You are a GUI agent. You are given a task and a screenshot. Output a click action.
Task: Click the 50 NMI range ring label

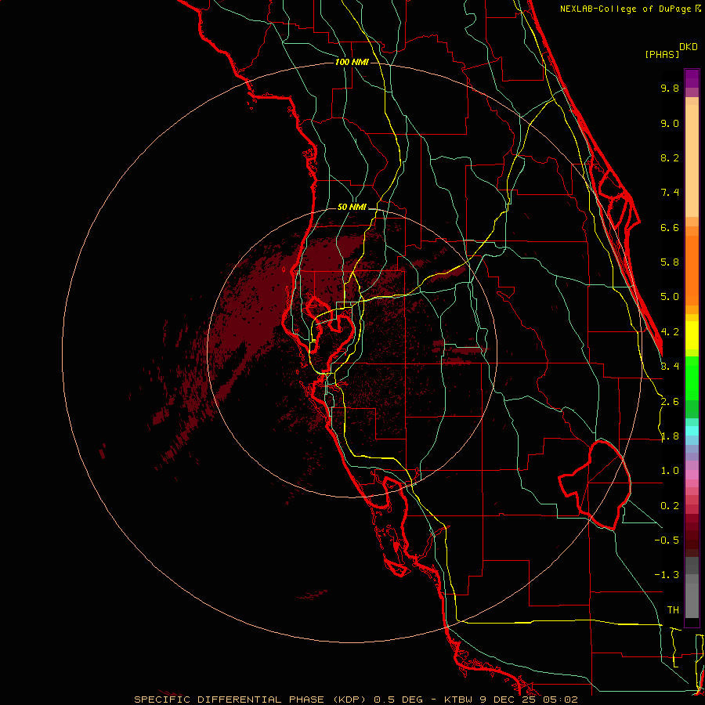coord(352,208)
